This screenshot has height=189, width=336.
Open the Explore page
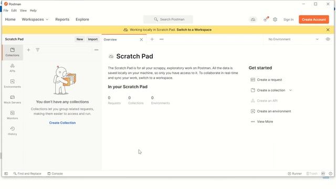pyautogui.click(x=82, y=19)
